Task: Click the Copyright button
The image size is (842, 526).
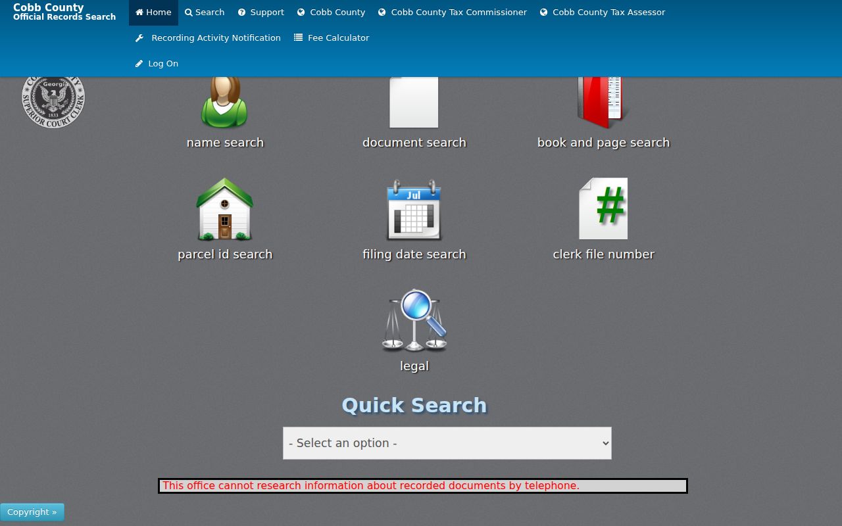Action: [x=32, y=512]
